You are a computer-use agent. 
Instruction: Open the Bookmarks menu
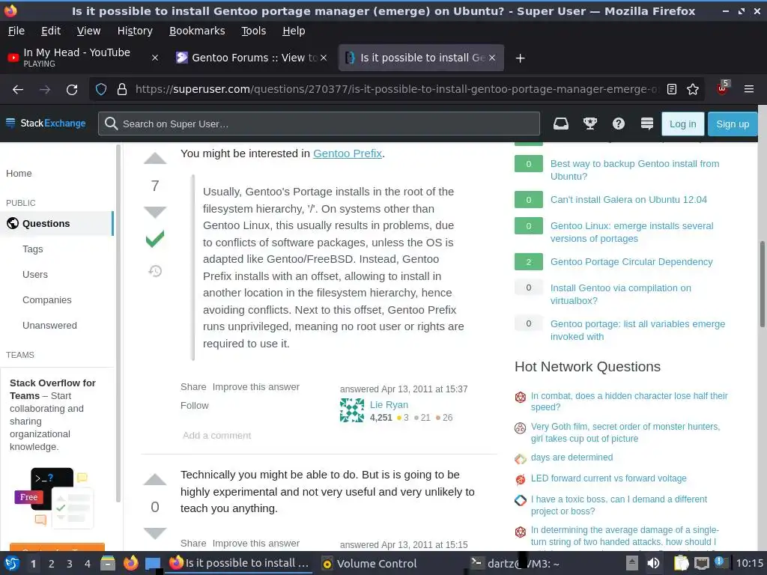tap(197, 31)
